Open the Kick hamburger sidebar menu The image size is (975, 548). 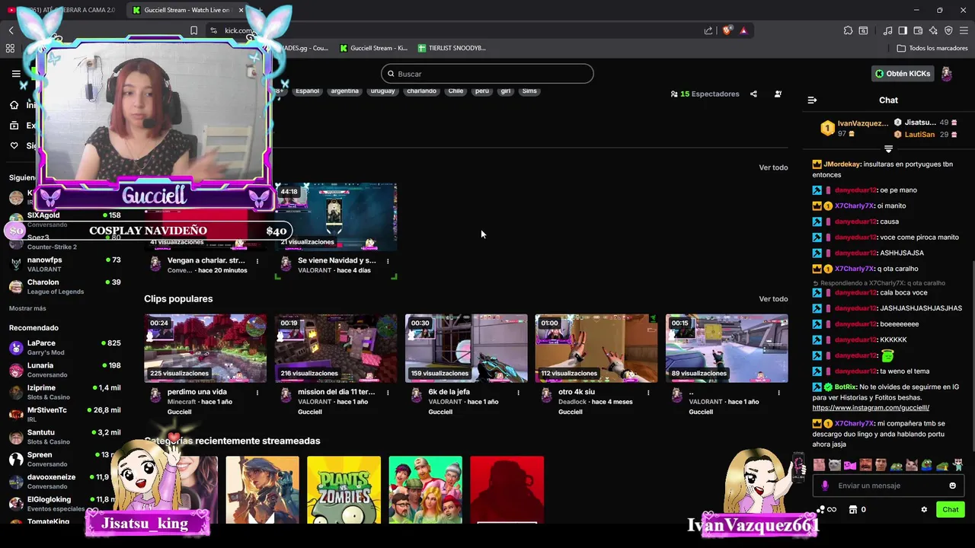[16, 74]
